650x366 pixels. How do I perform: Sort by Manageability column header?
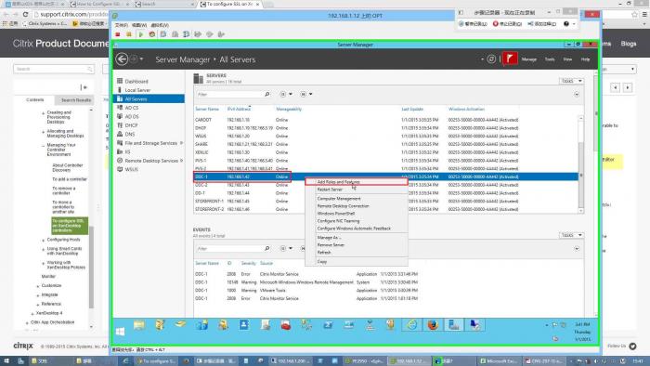(289, 109)
